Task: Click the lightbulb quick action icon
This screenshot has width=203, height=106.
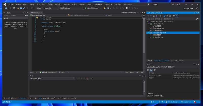Action: click(x=37, y=17)
